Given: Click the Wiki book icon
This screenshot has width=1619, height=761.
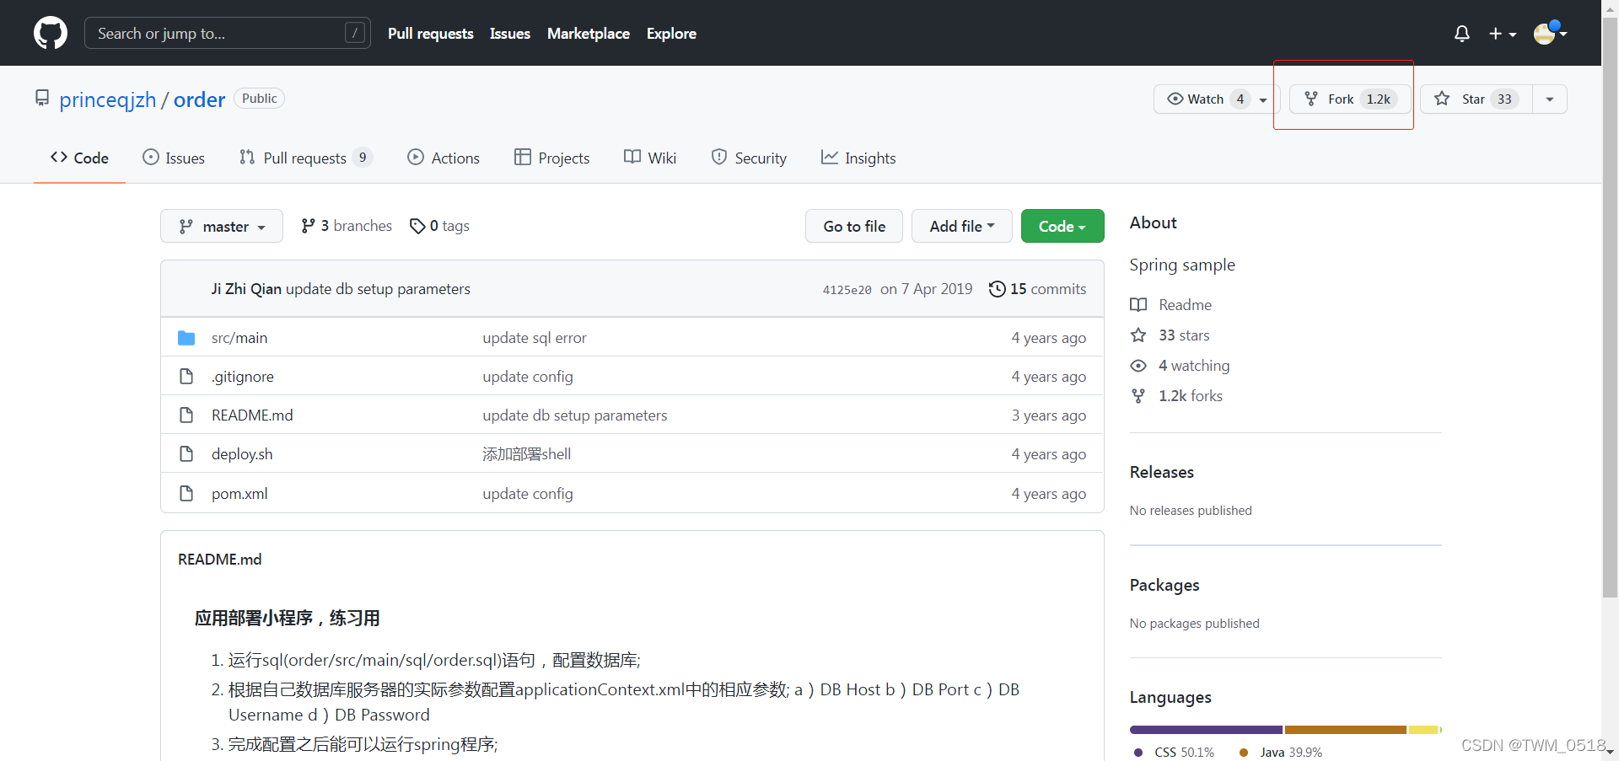Looking at the screenshot, I should (x=632, y=157).
